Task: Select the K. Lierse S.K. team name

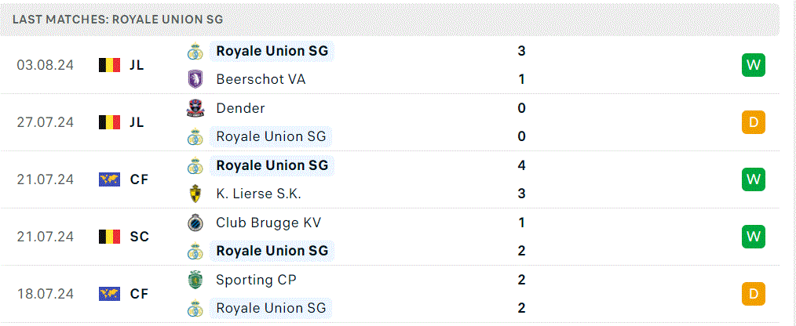Action: [258, 194]
